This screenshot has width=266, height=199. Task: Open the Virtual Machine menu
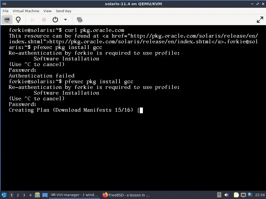(x=26, y=11)
